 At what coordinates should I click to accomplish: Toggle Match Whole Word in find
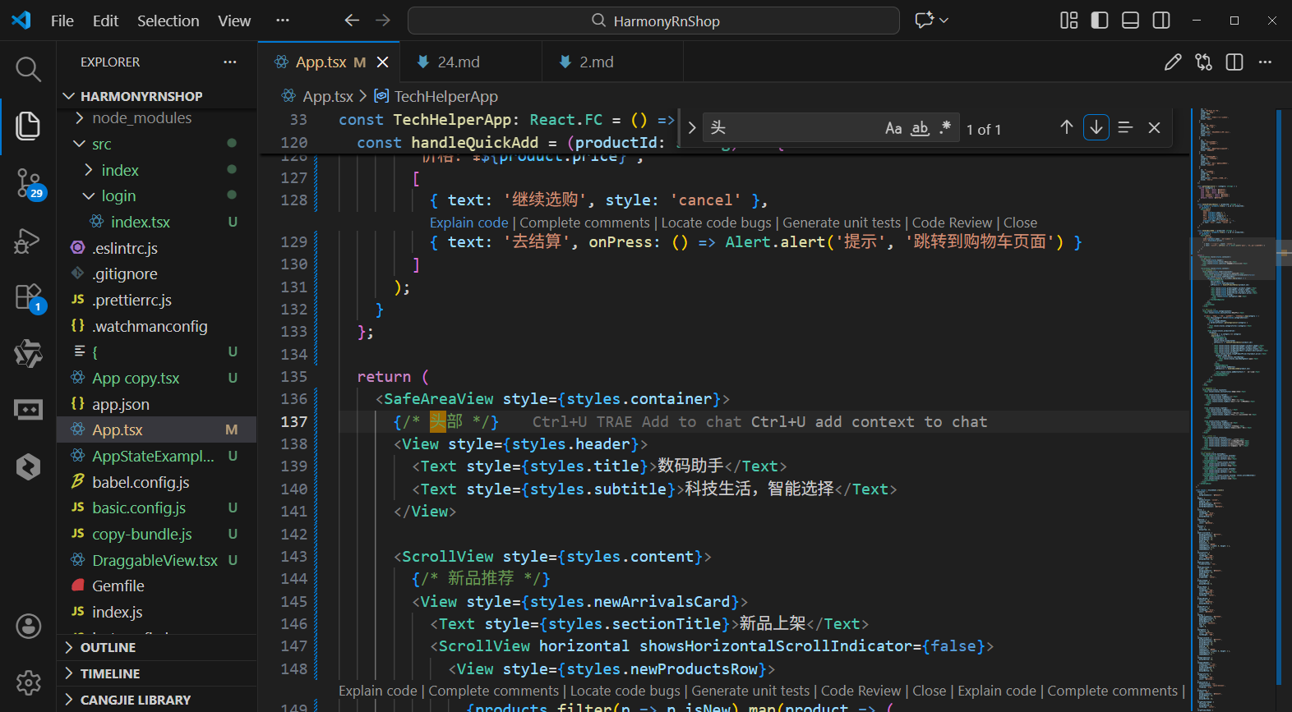pos(921,128)
